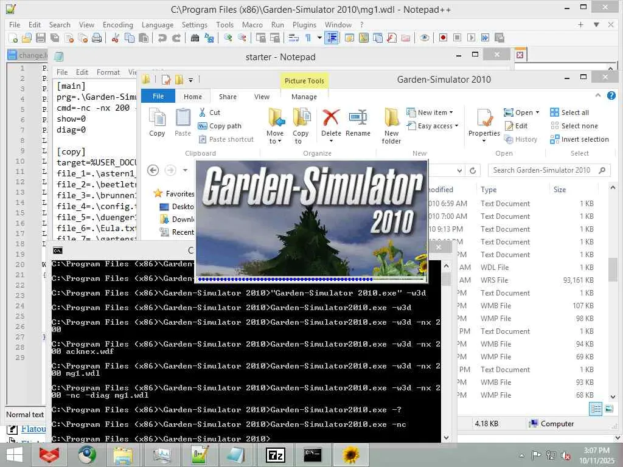Click Explorer ribbon Delete red X icon

pos(331,123)
